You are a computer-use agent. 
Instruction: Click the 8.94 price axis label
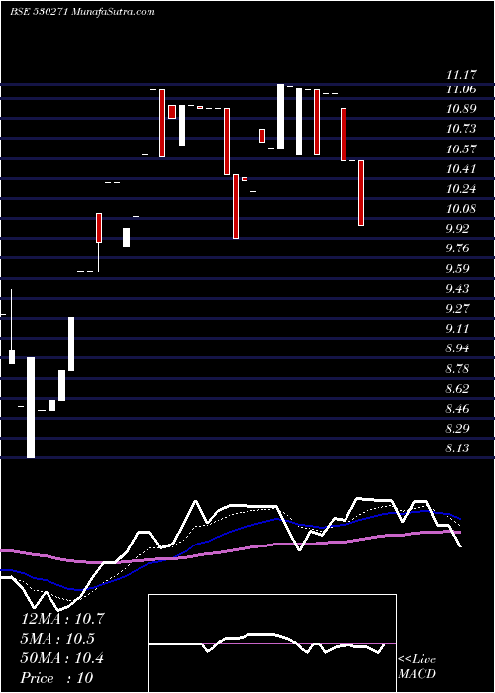pos(457,348)
